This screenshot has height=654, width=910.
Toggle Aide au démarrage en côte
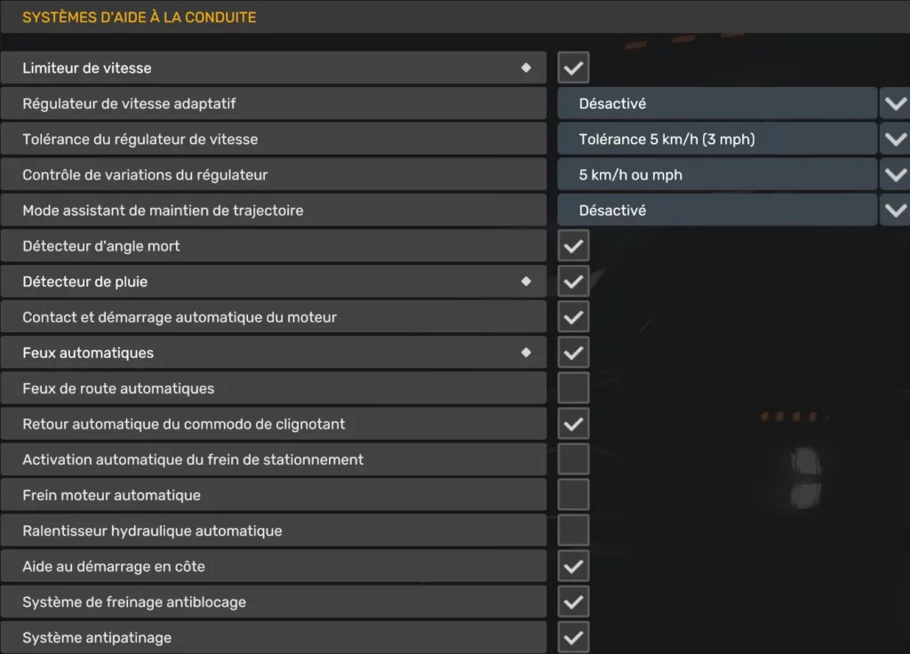[573, 566]
